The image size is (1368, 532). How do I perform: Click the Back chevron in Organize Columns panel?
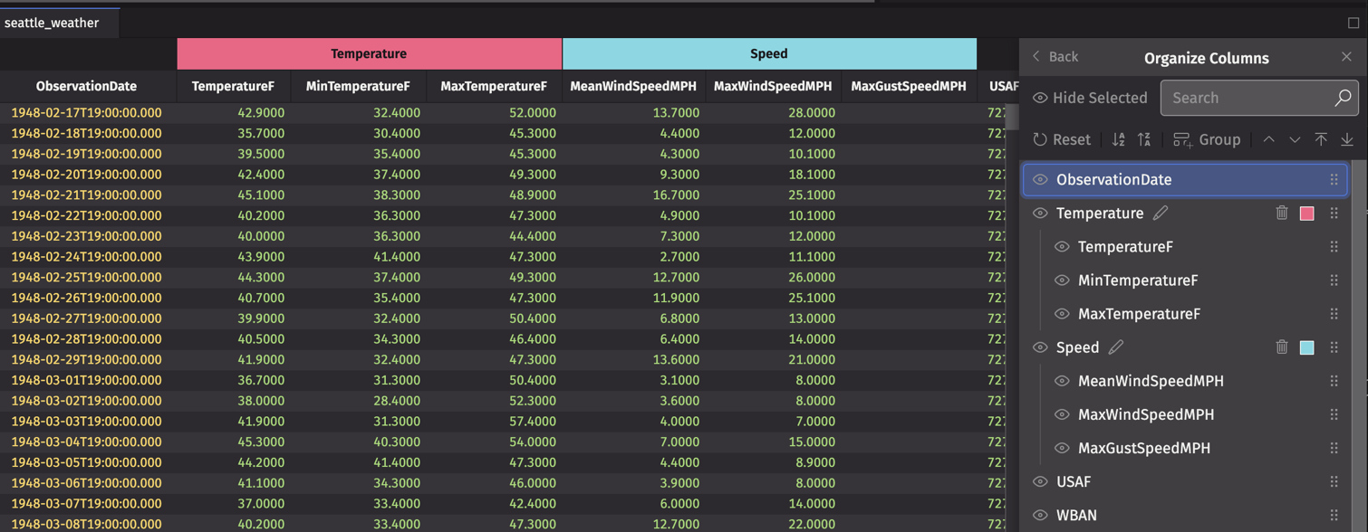(1036, 56)
